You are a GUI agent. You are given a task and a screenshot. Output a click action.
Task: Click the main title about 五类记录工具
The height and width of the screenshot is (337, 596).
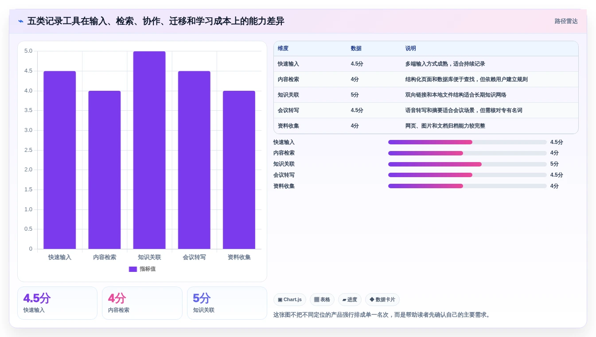pyautogui.click(x=156, y=21)
